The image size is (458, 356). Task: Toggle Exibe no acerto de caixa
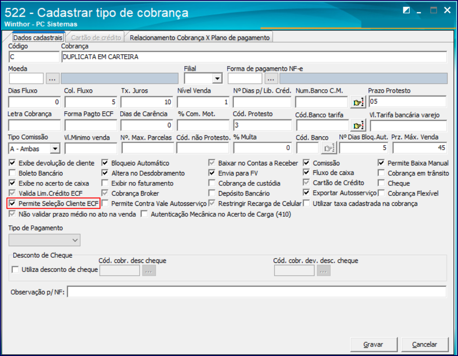[12, 183]
